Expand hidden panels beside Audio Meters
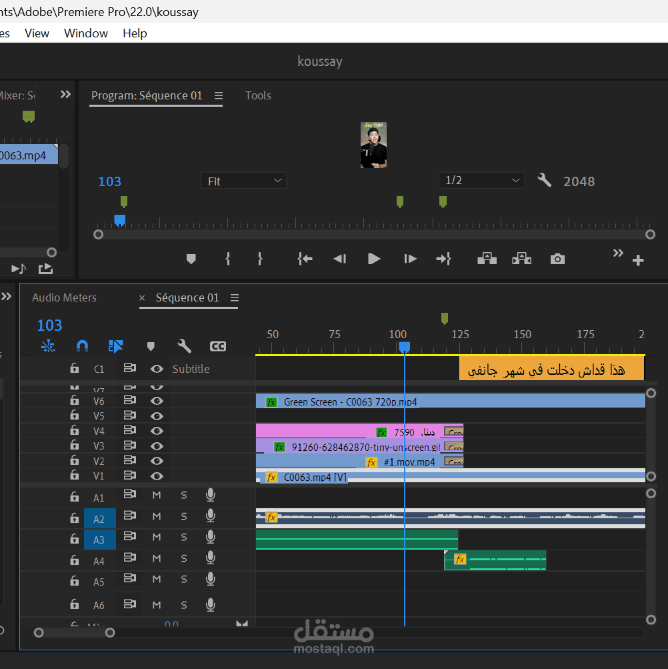The image size is (668, 669). (x=6, y=296)
